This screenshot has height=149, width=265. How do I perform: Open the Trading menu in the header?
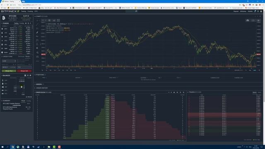[x=24, y=11]
